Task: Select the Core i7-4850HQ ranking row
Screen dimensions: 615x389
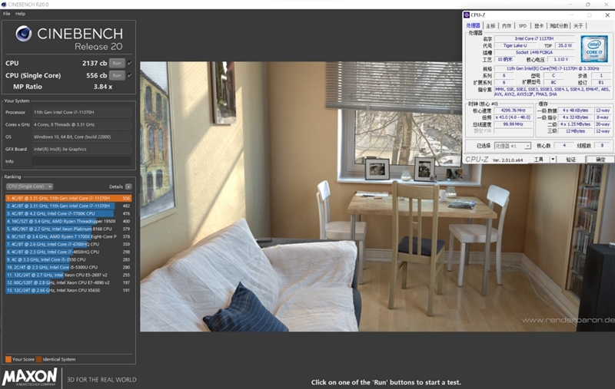Action: coord(68,252)
